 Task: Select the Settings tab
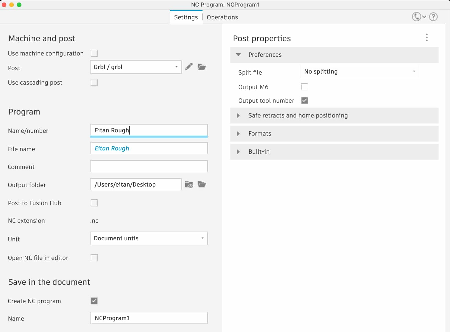[x=186, y=17]
